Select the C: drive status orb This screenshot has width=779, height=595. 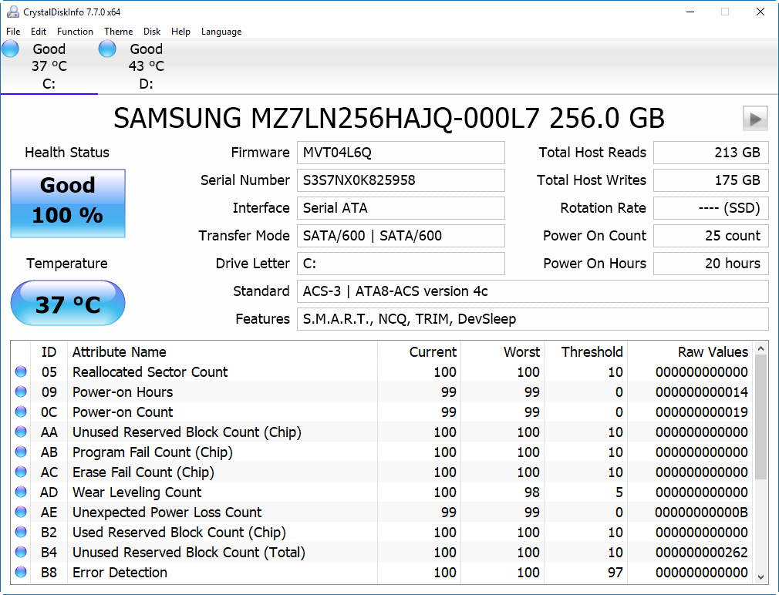[11, 49]
